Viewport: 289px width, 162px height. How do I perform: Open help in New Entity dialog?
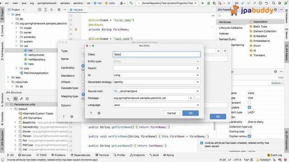(x=91, y=113)
